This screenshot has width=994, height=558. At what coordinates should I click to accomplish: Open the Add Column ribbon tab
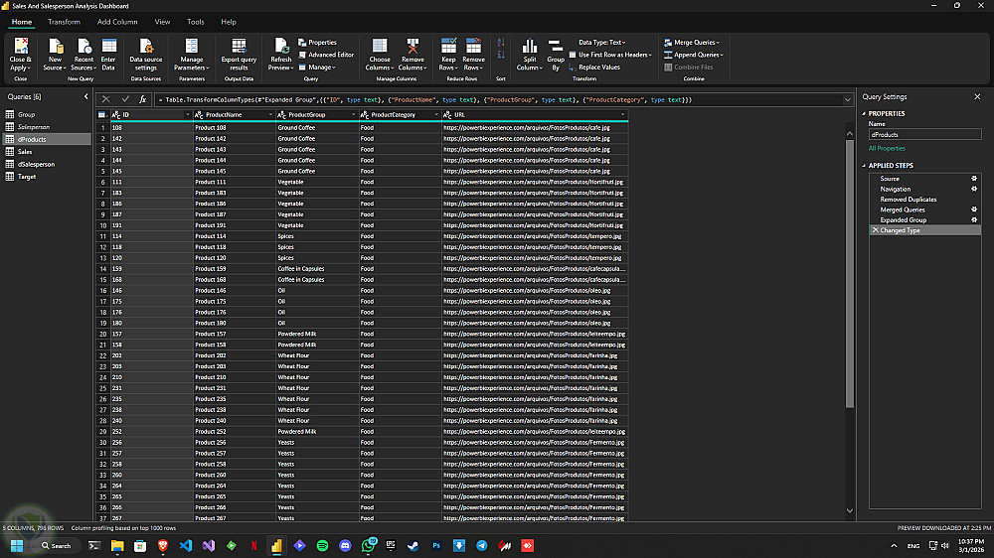click(x=117, y=21)
